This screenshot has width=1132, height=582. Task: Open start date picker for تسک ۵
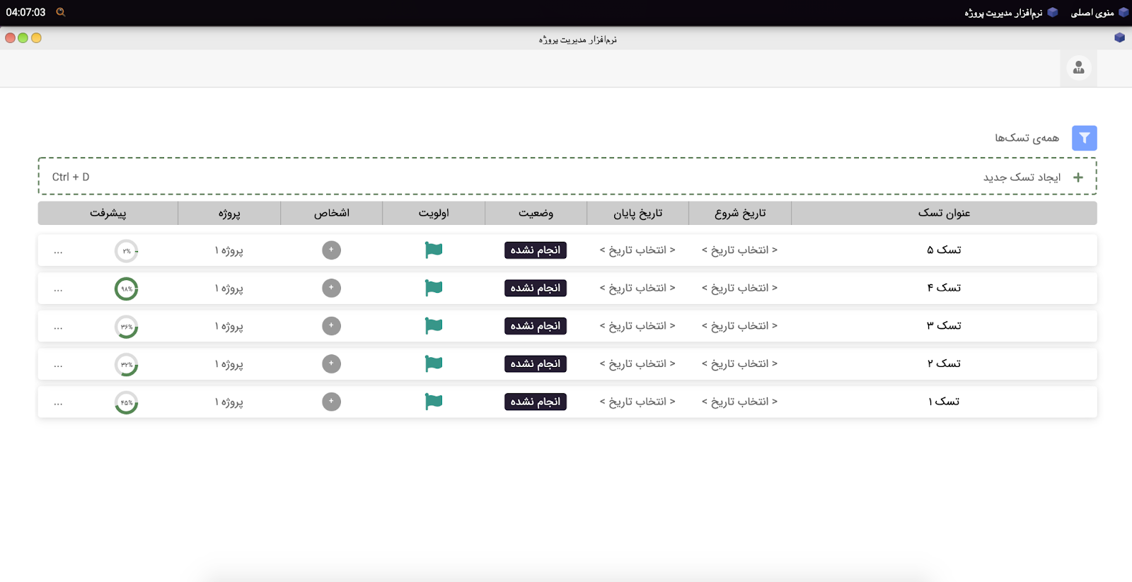click(739, 250)
